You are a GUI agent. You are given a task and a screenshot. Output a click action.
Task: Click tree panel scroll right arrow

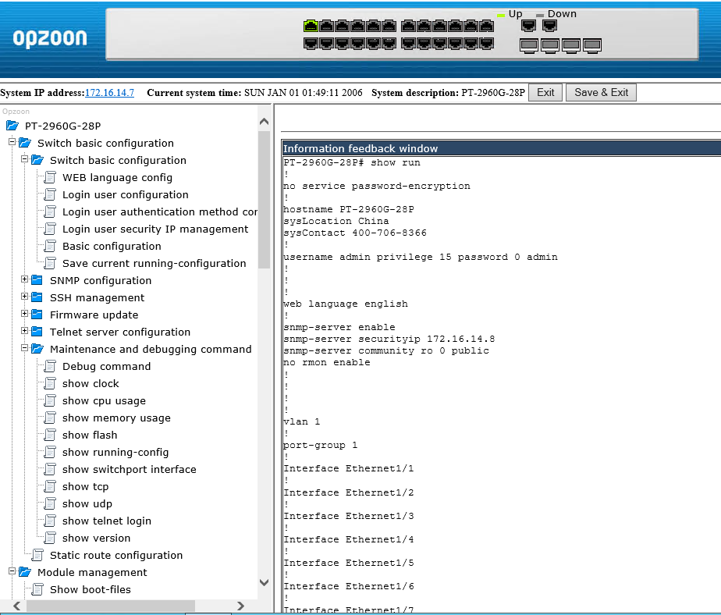point(240,606)
